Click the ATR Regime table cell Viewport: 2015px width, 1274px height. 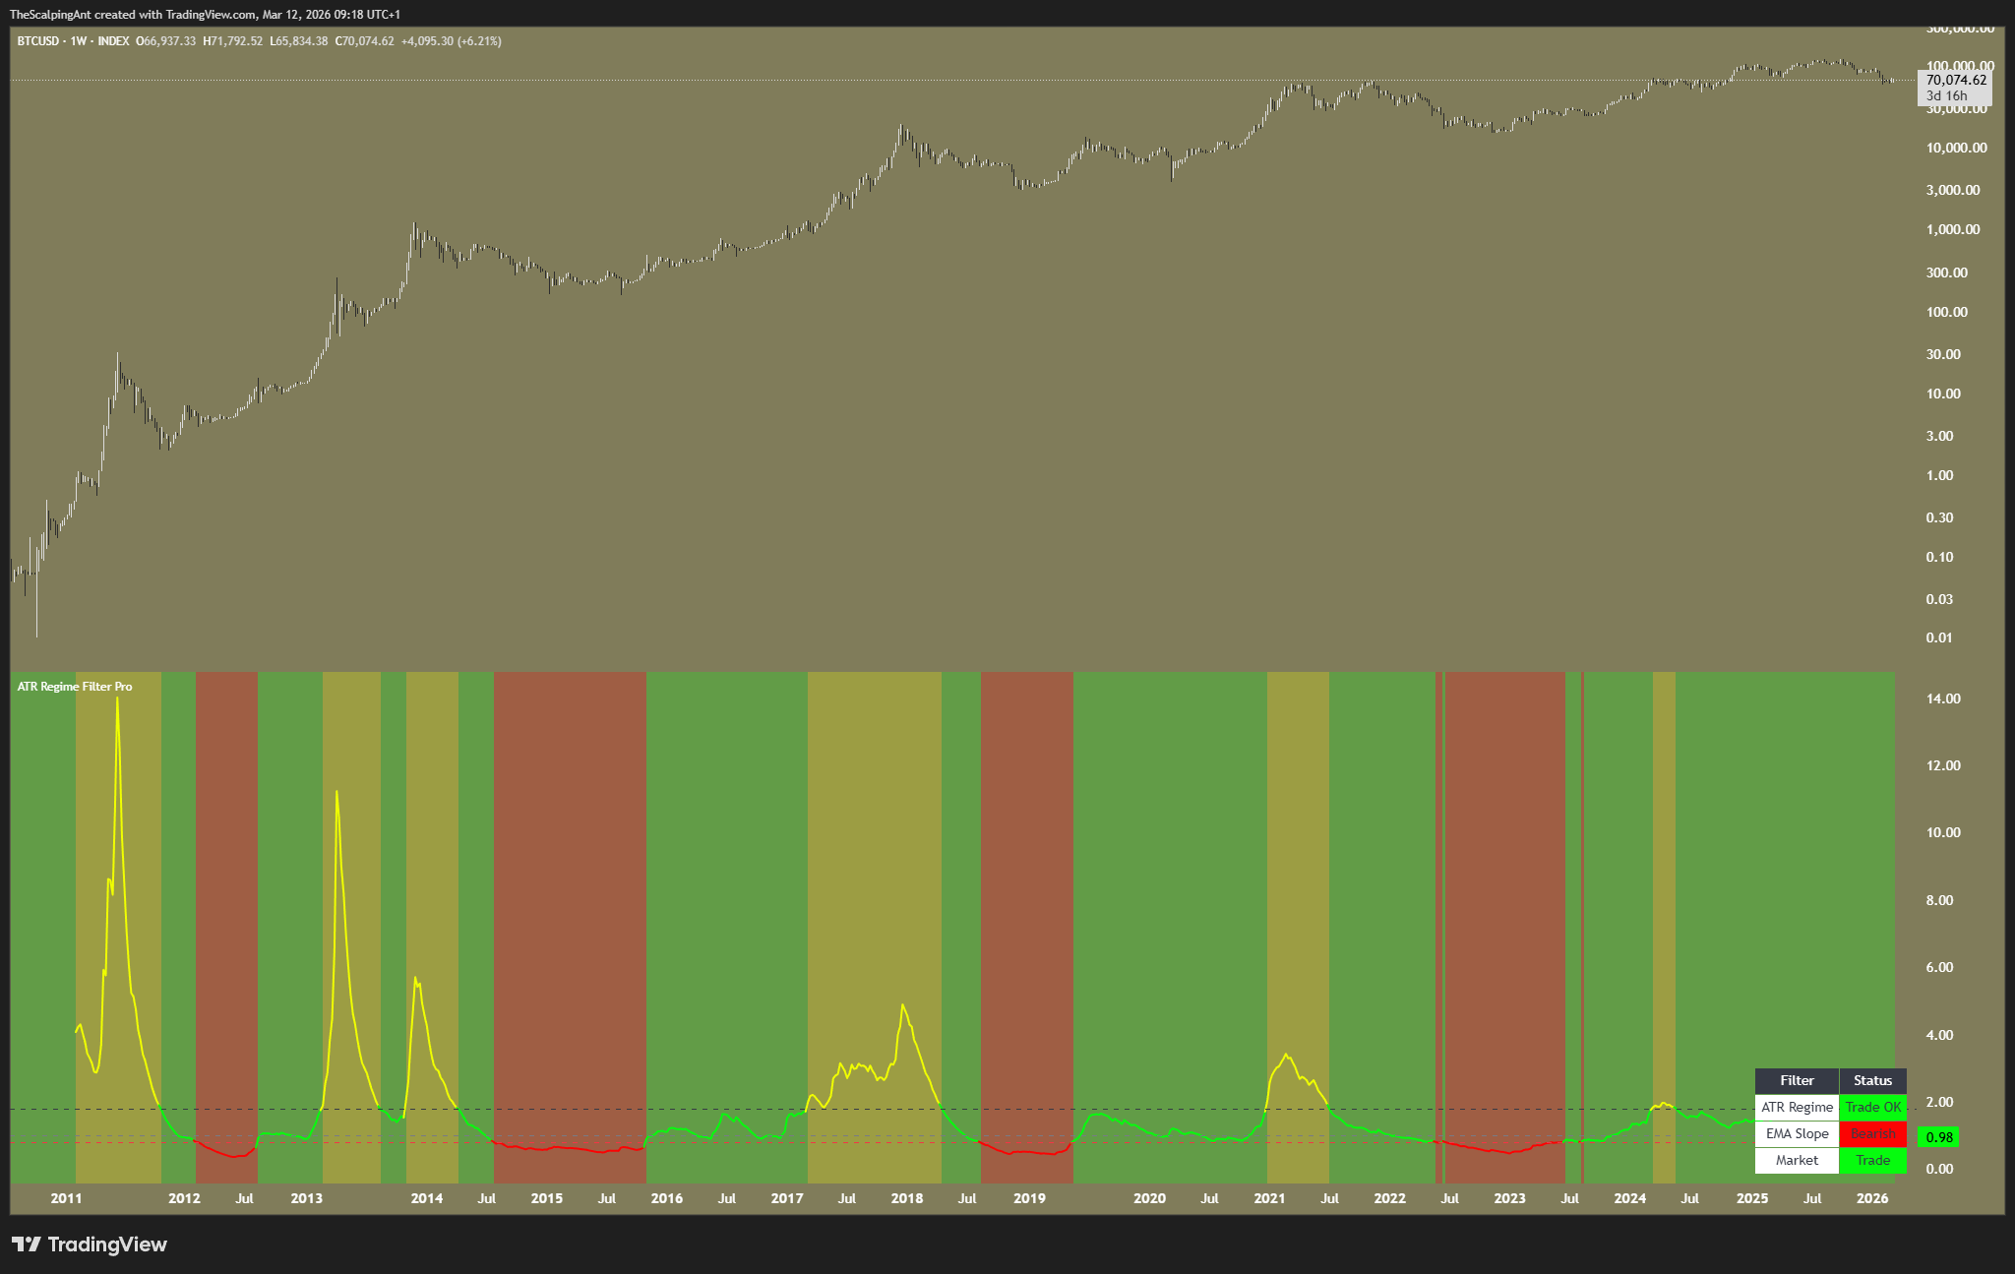pos(1797,1107)
